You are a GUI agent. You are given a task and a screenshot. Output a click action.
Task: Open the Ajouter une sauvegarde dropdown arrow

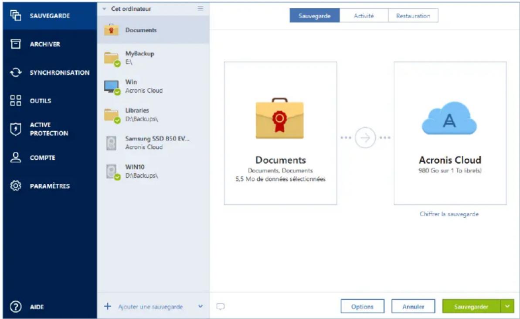(x=201, y=306)
